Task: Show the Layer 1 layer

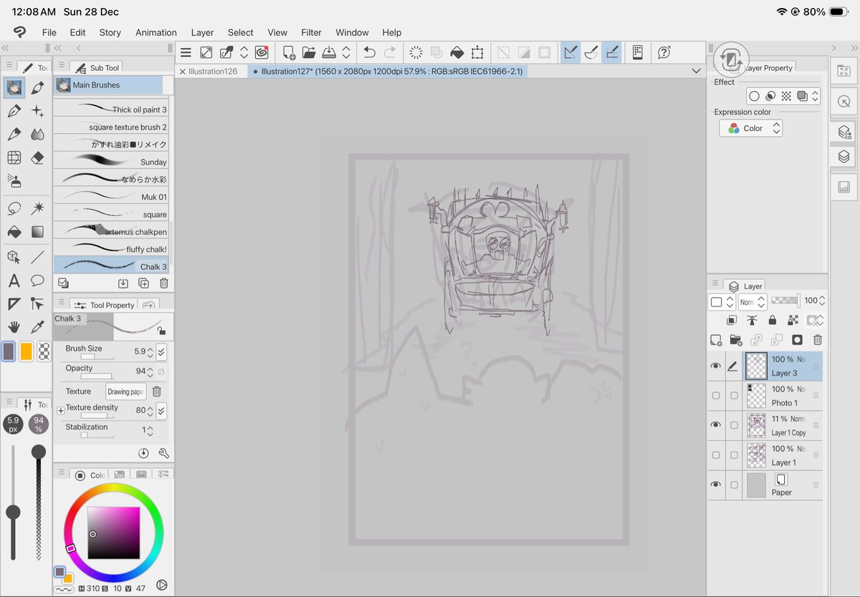Action: (716, 455)
